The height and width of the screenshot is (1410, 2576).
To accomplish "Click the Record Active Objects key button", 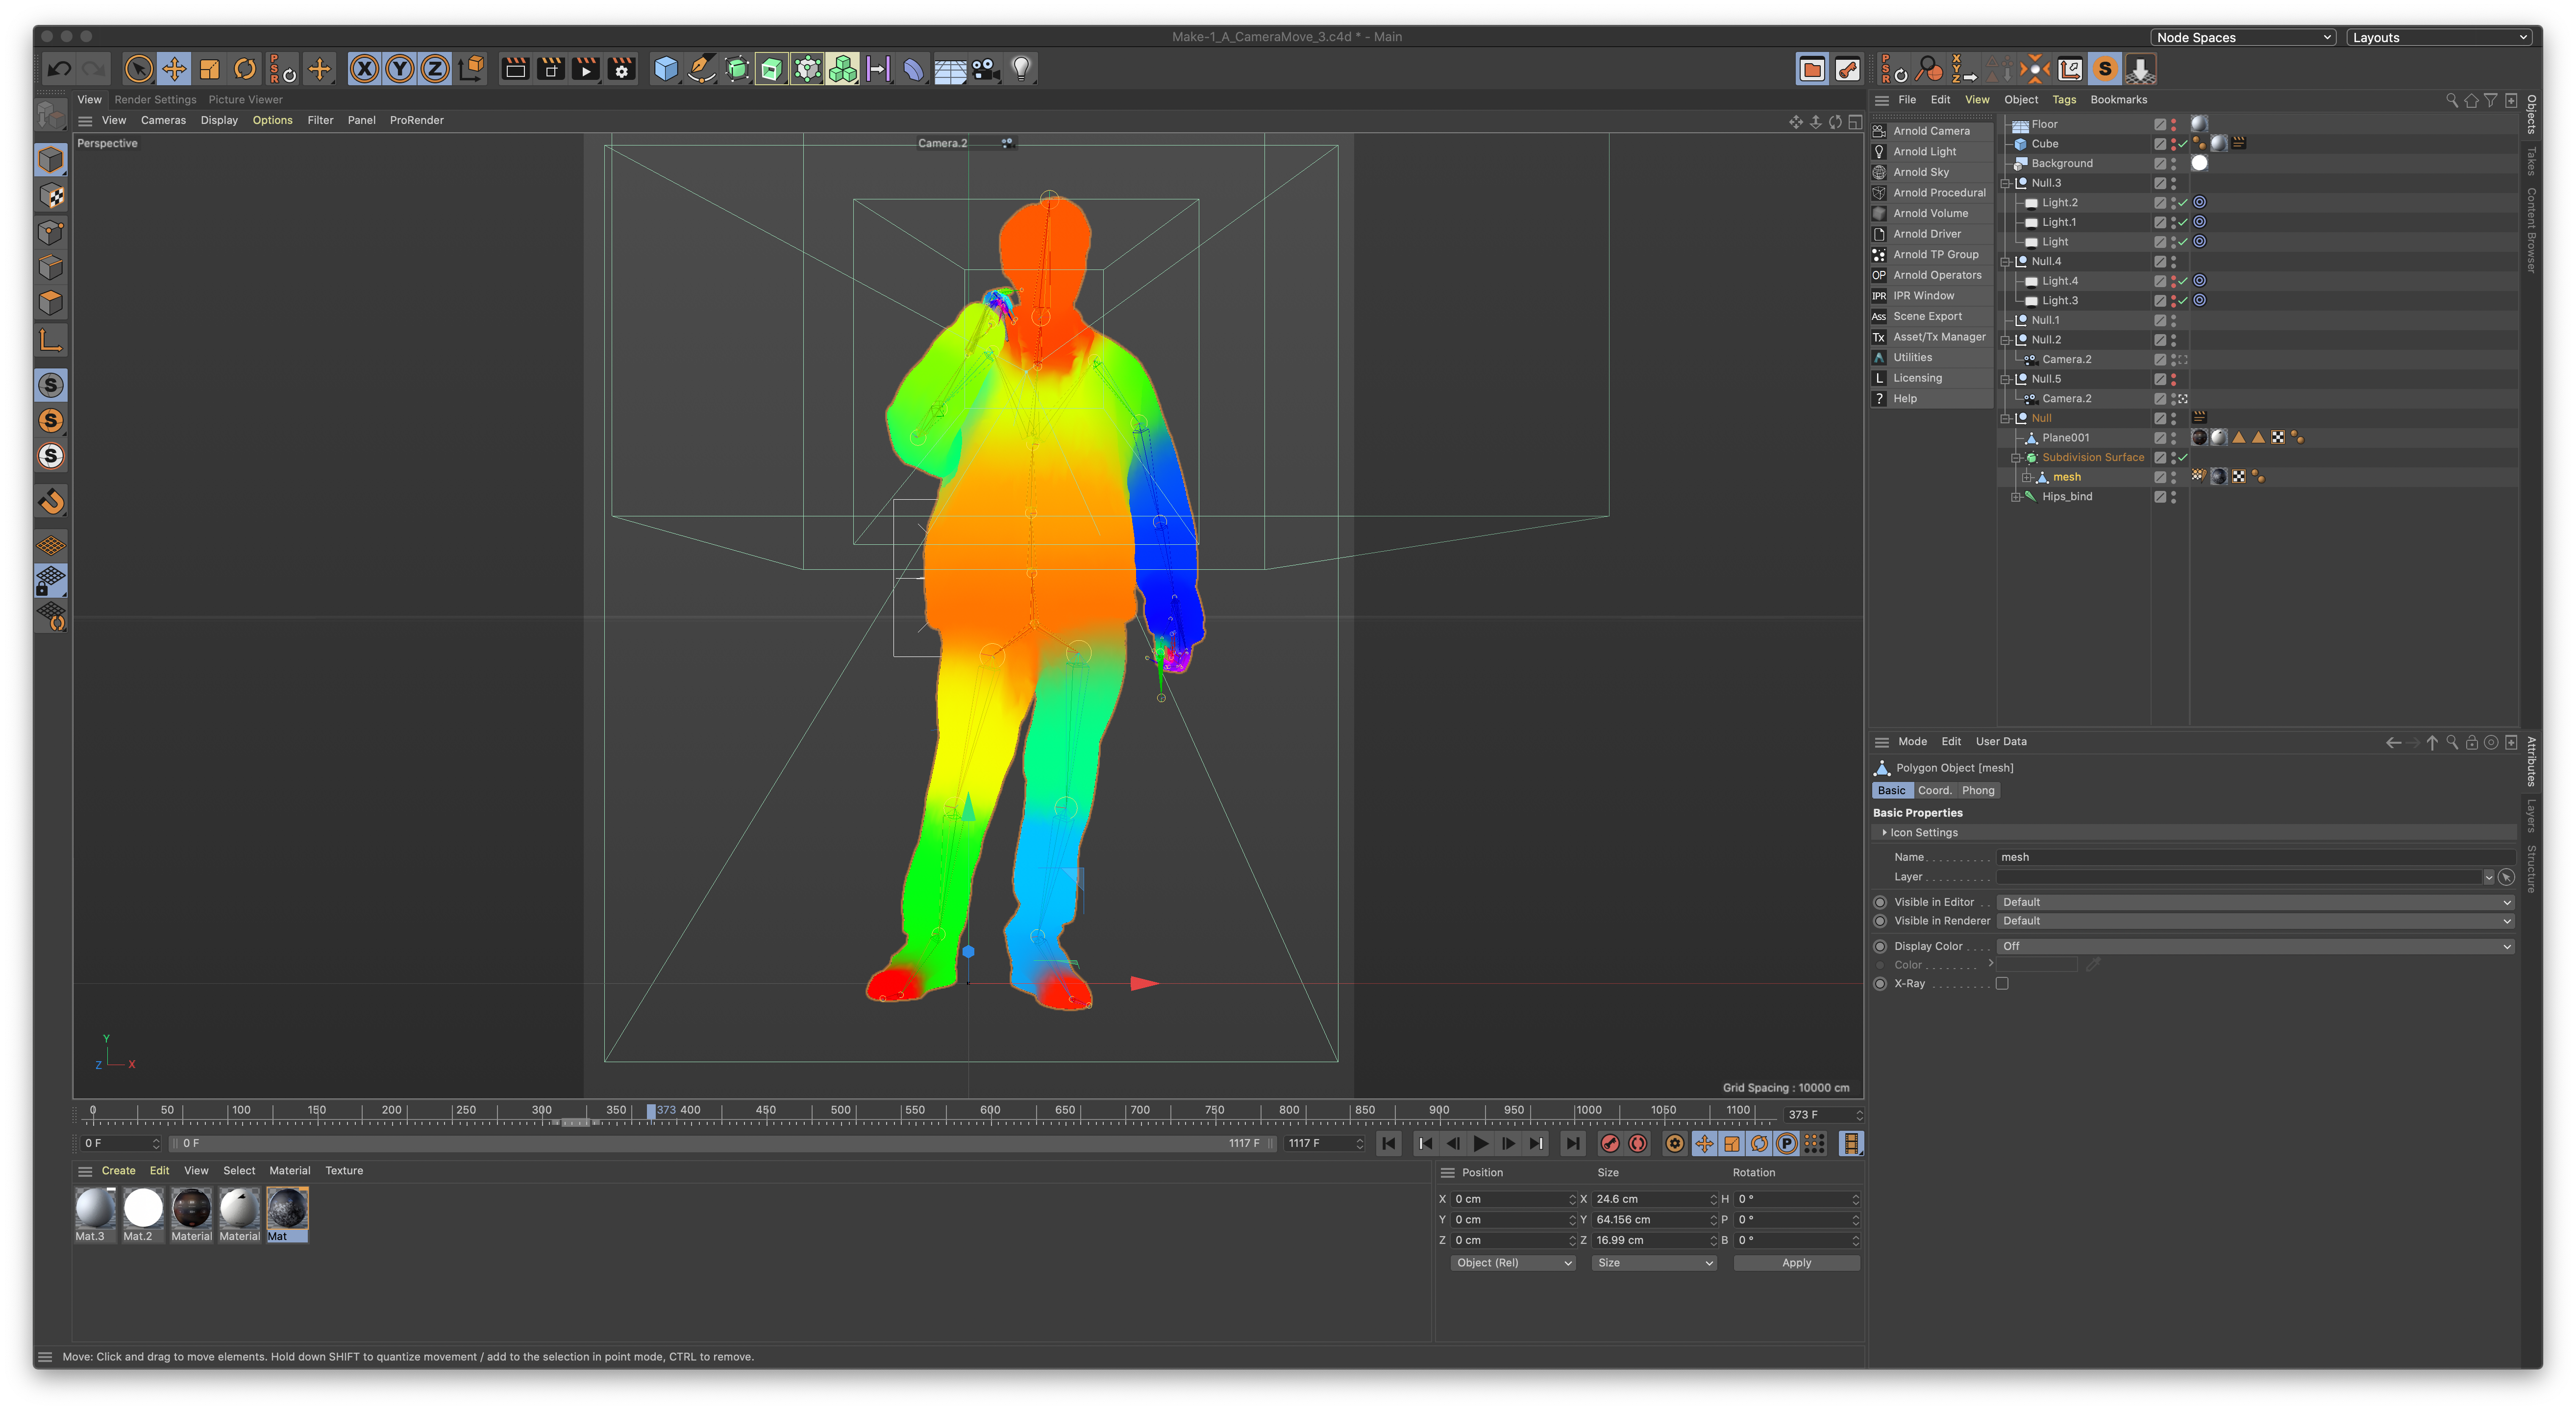I will 1610,1143.
